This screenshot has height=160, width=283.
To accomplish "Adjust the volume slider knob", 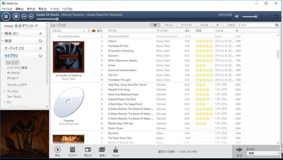I will 256,17.
